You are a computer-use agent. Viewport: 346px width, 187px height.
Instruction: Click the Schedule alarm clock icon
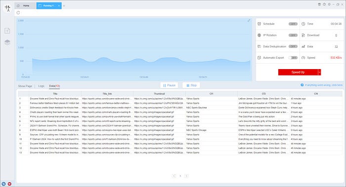coord(259,24)
